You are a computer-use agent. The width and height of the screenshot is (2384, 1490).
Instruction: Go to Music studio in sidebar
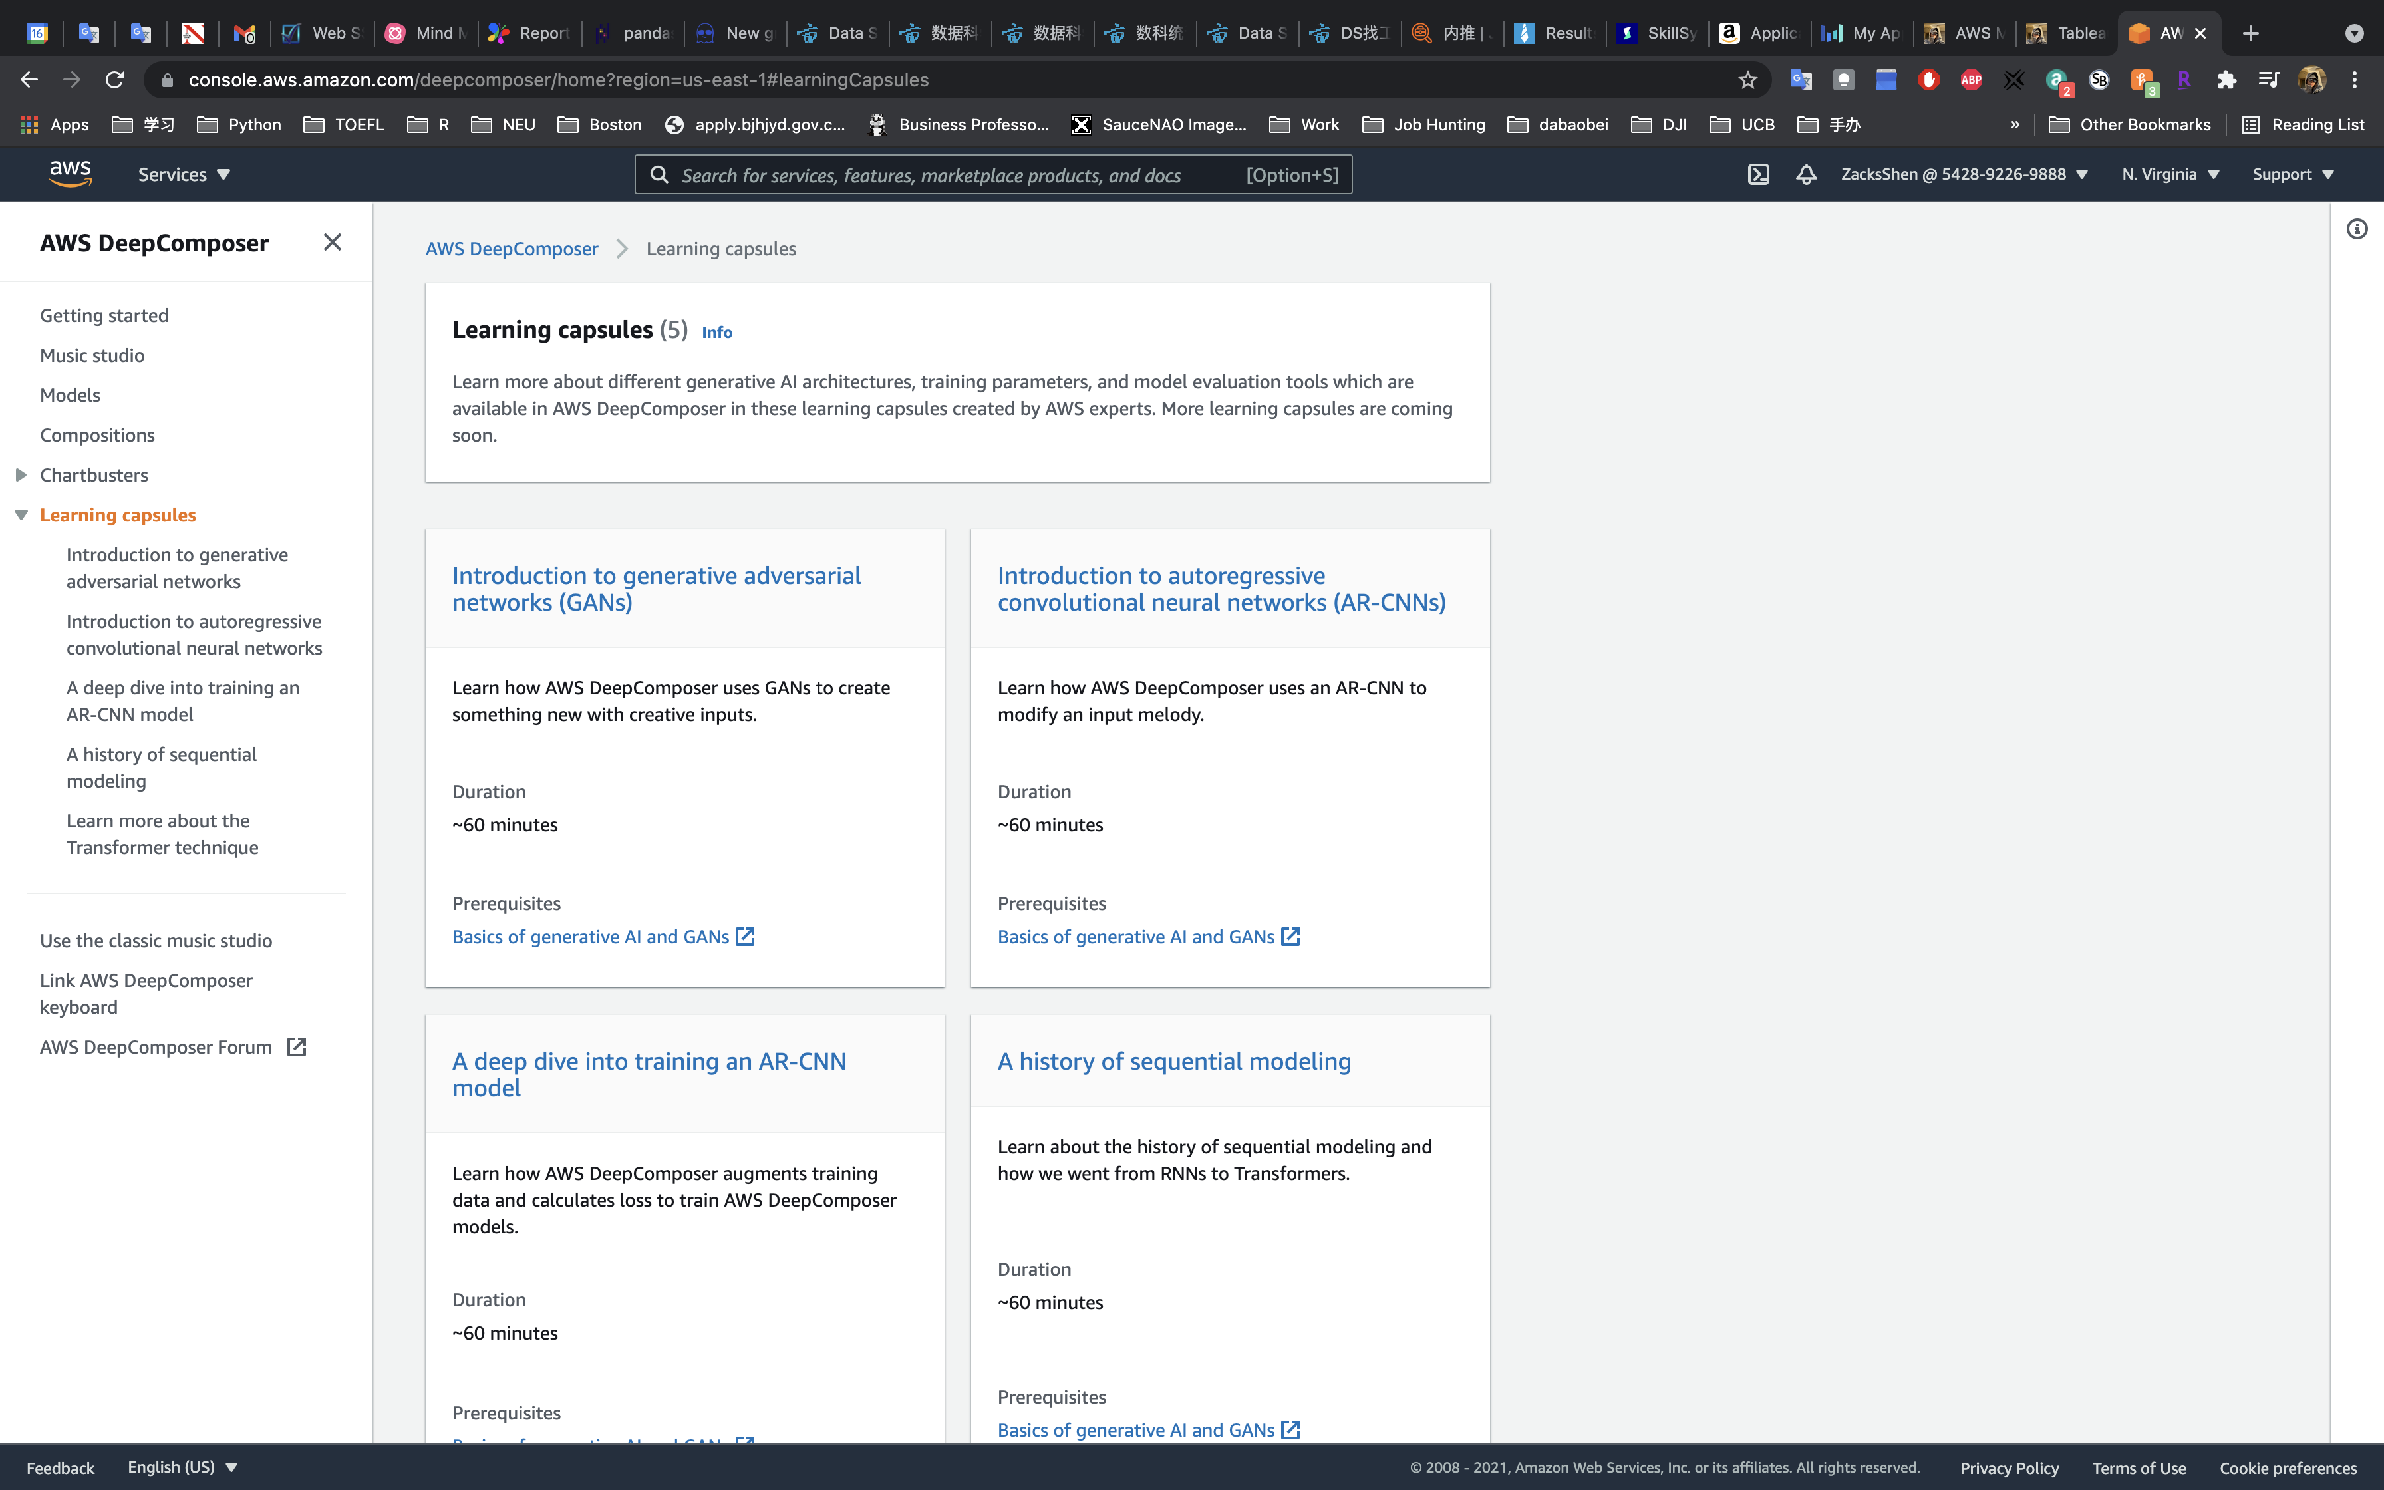pos(92,355)
